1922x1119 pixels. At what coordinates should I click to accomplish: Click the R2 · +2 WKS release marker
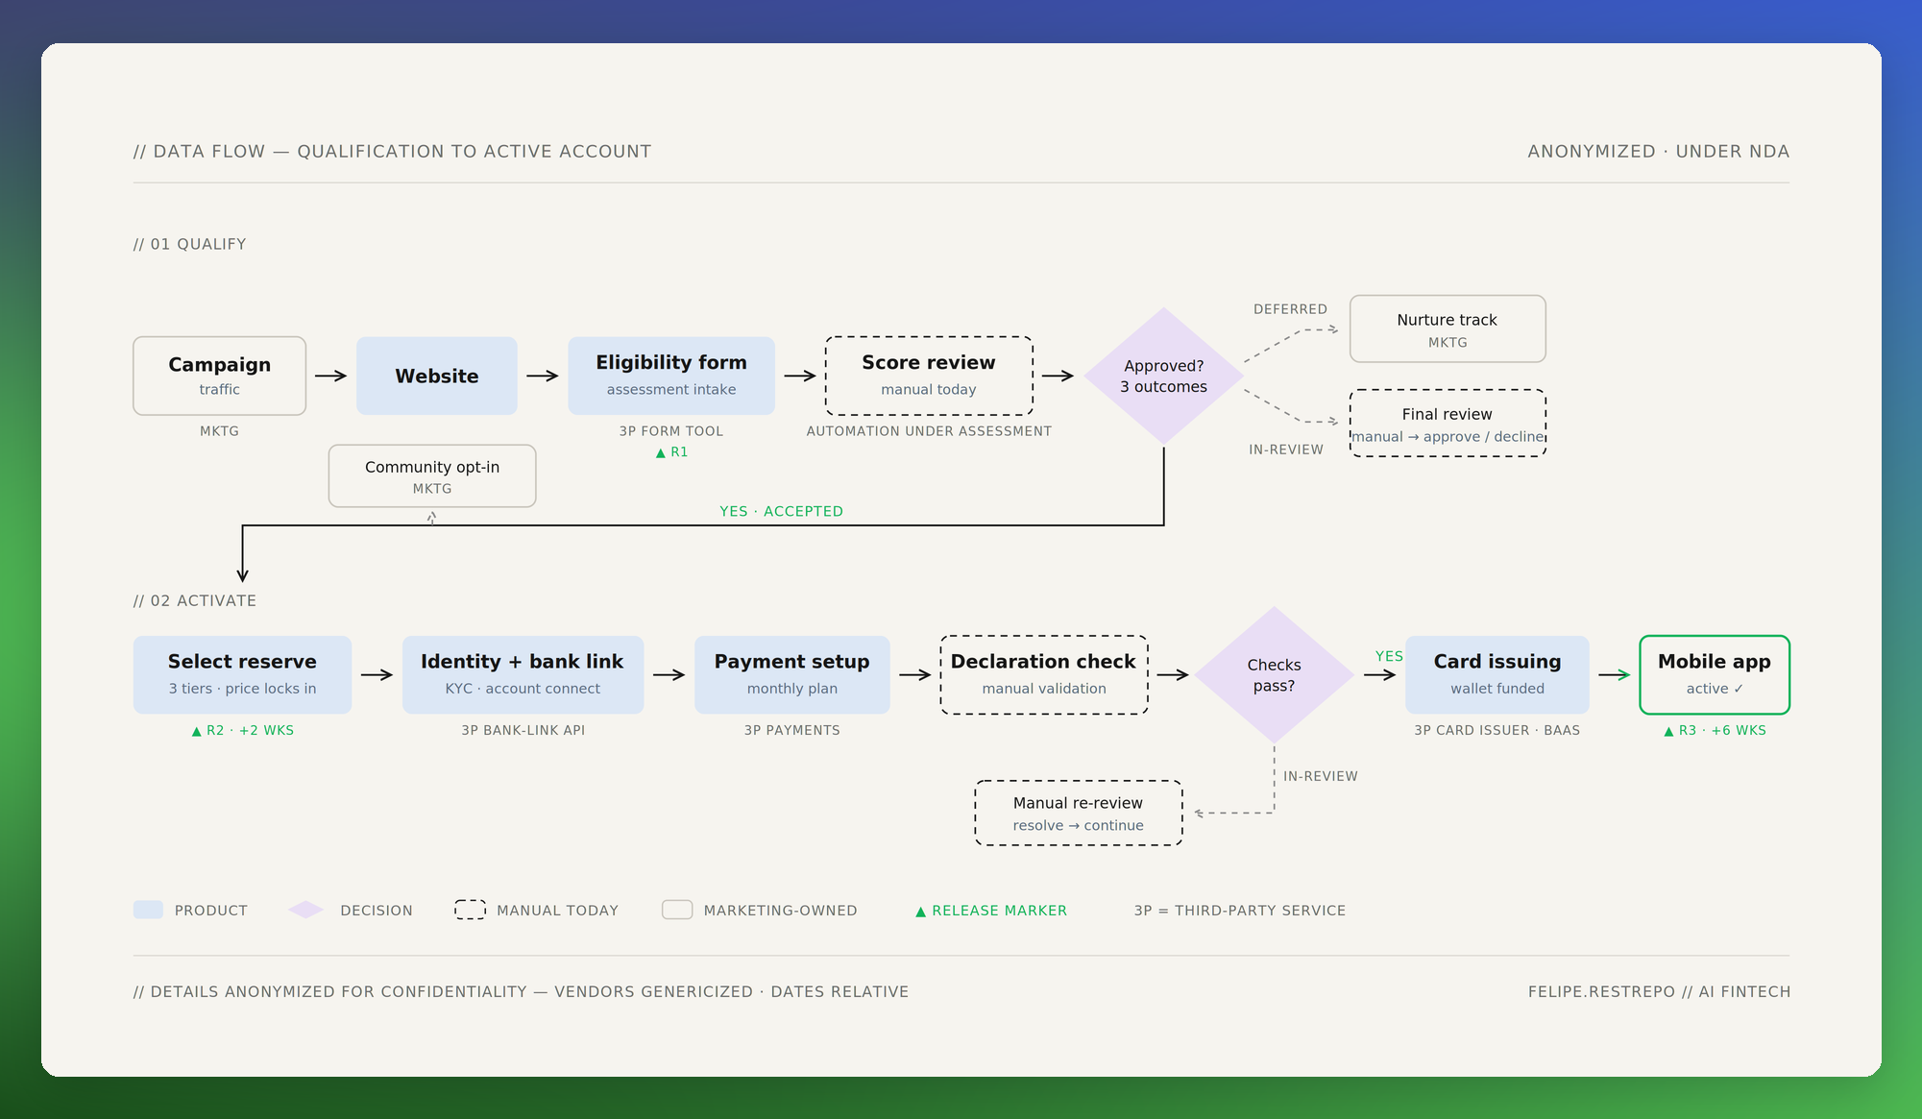point(243,730)
